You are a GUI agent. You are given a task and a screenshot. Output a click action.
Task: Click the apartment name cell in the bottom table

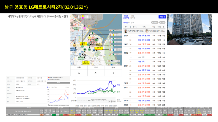click(x=23, y=115)
